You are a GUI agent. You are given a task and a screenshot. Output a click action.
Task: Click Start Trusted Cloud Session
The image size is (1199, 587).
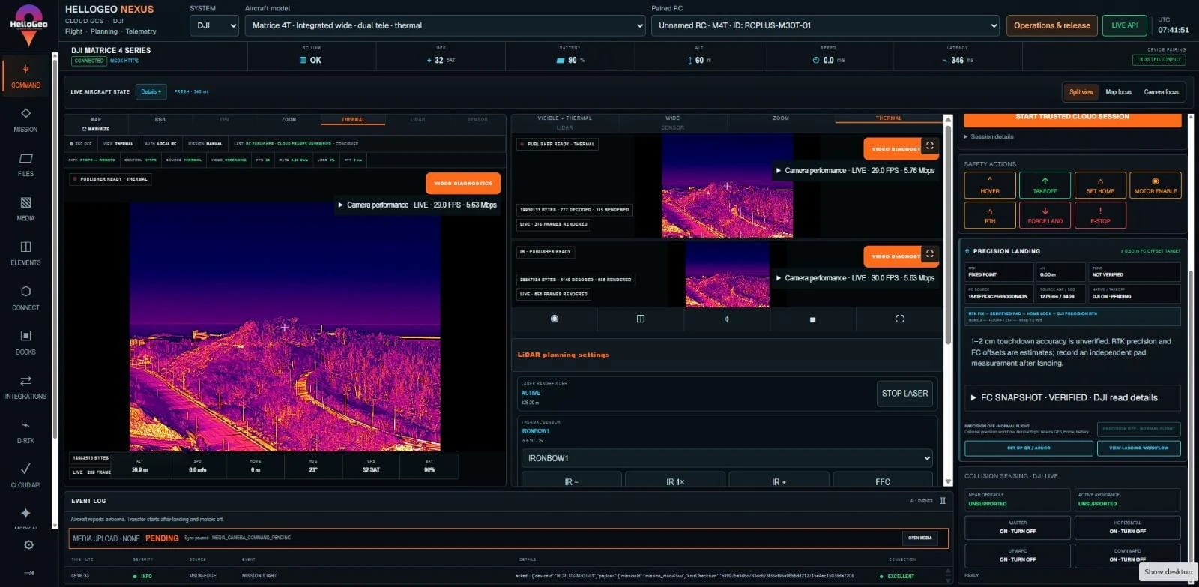pos(1072,118)
